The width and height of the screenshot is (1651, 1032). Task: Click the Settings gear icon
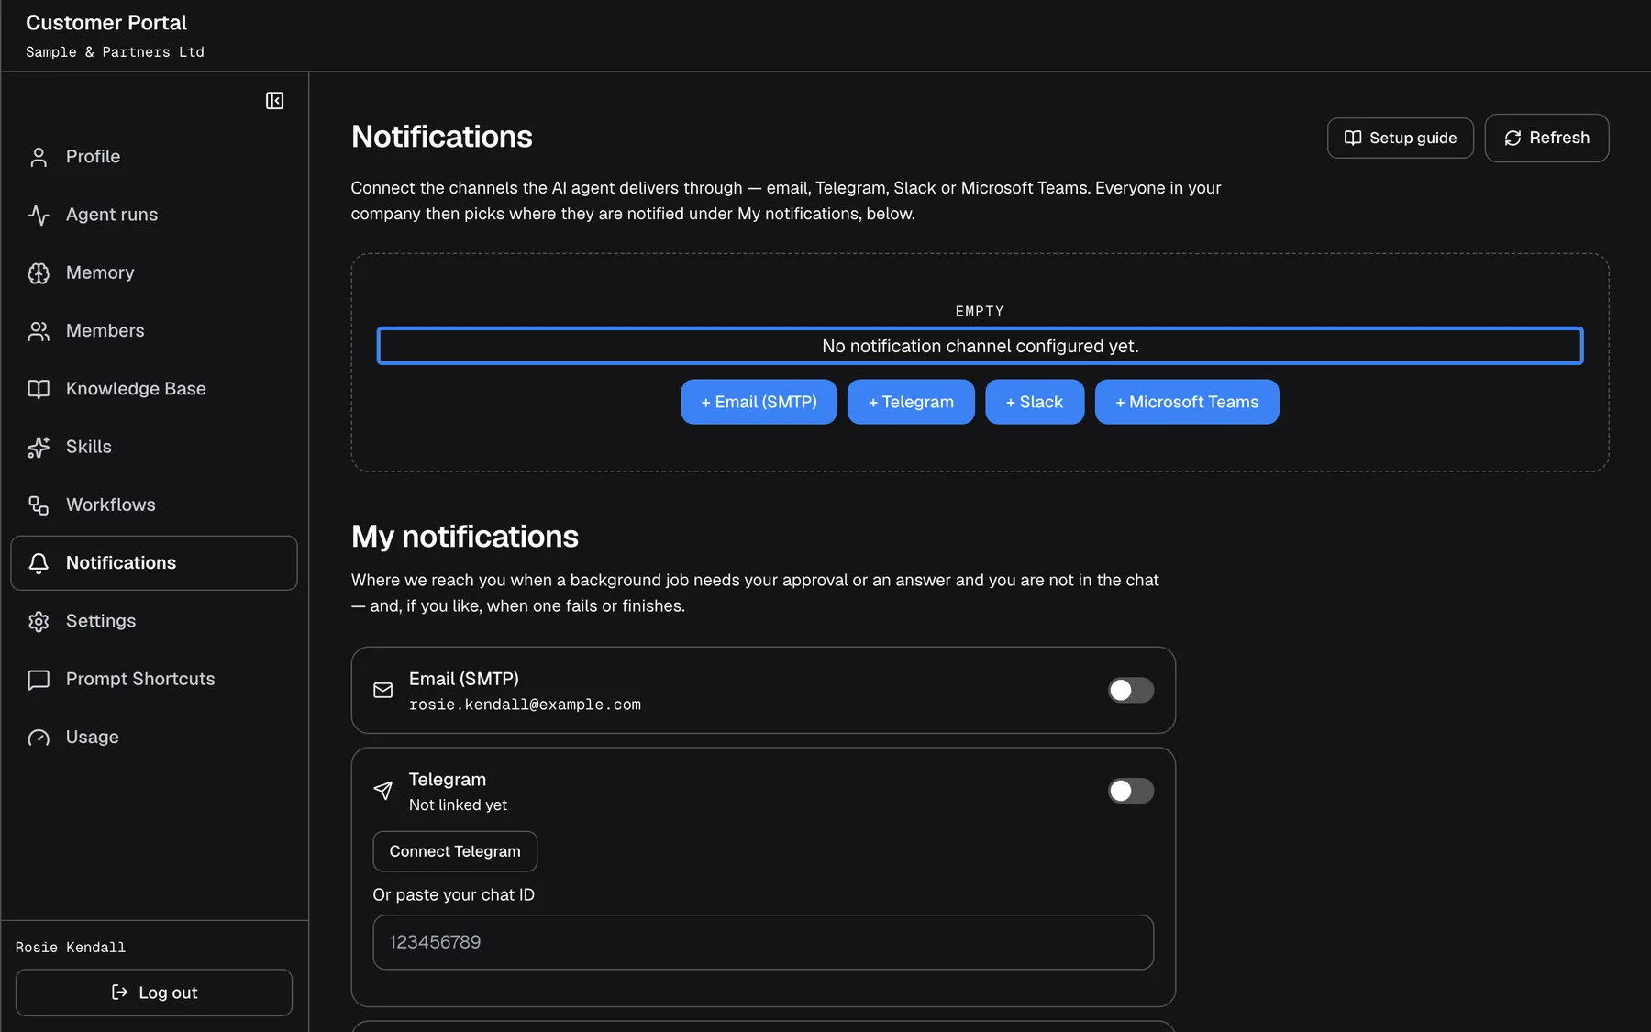[x=39, y=621]
